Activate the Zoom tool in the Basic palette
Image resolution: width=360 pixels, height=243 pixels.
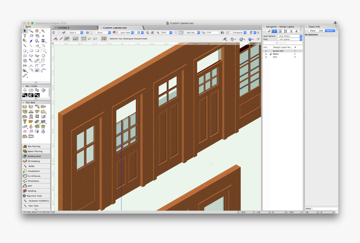tap(42, 31)
